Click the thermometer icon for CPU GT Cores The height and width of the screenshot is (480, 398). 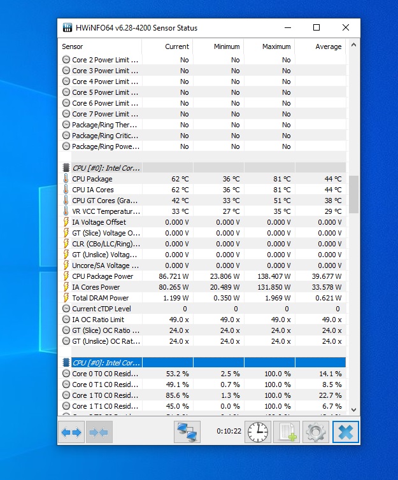(x=66, y=200)
